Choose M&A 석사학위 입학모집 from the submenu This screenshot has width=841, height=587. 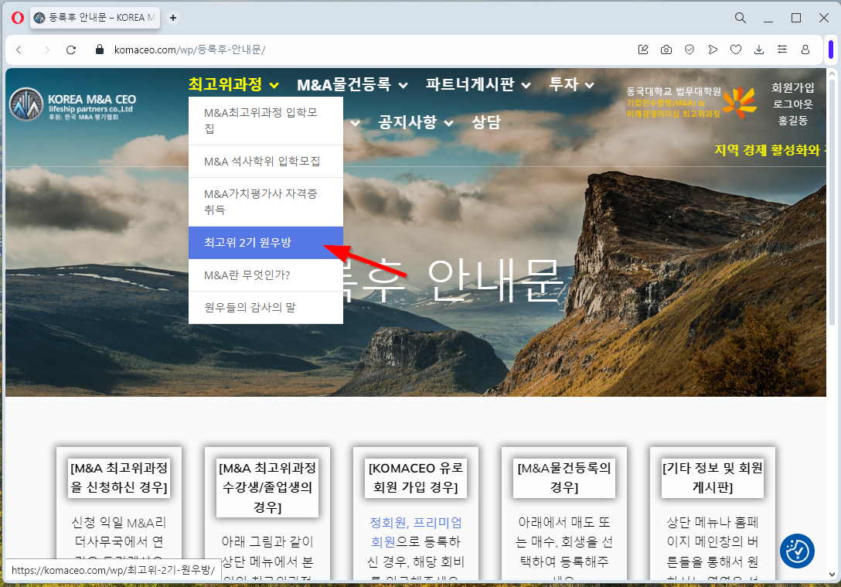[261, 162]
